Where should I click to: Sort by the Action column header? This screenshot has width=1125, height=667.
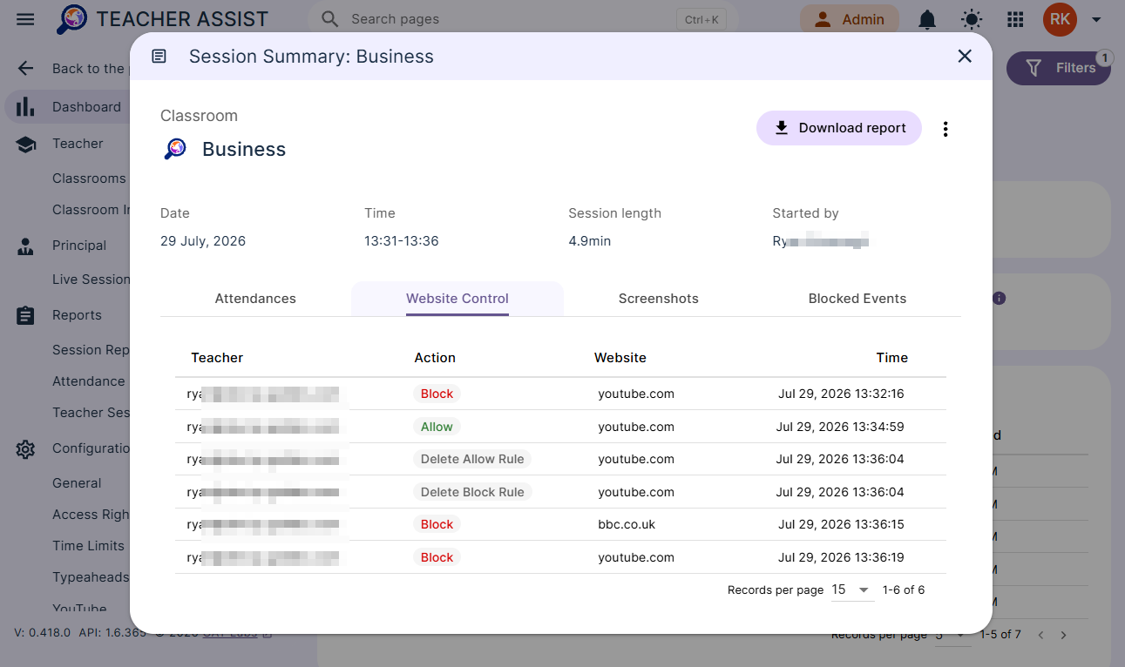435,358
